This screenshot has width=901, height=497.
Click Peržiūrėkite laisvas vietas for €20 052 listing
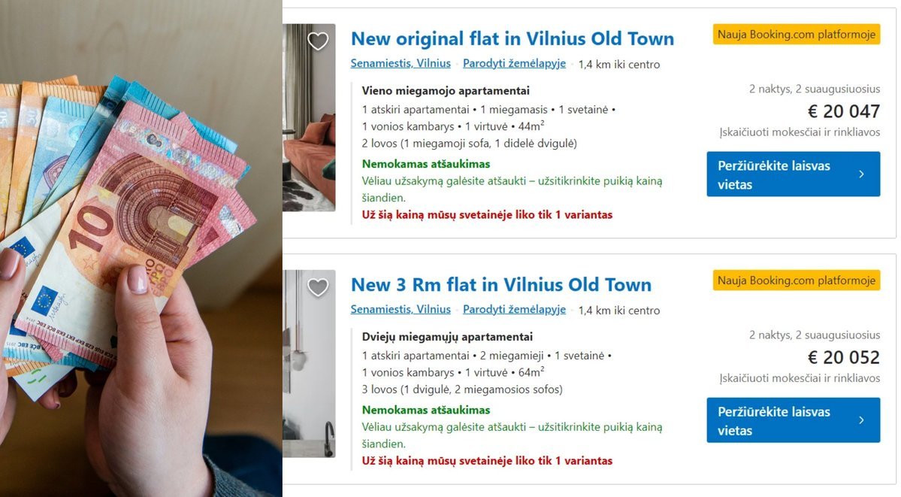[793, 420]
